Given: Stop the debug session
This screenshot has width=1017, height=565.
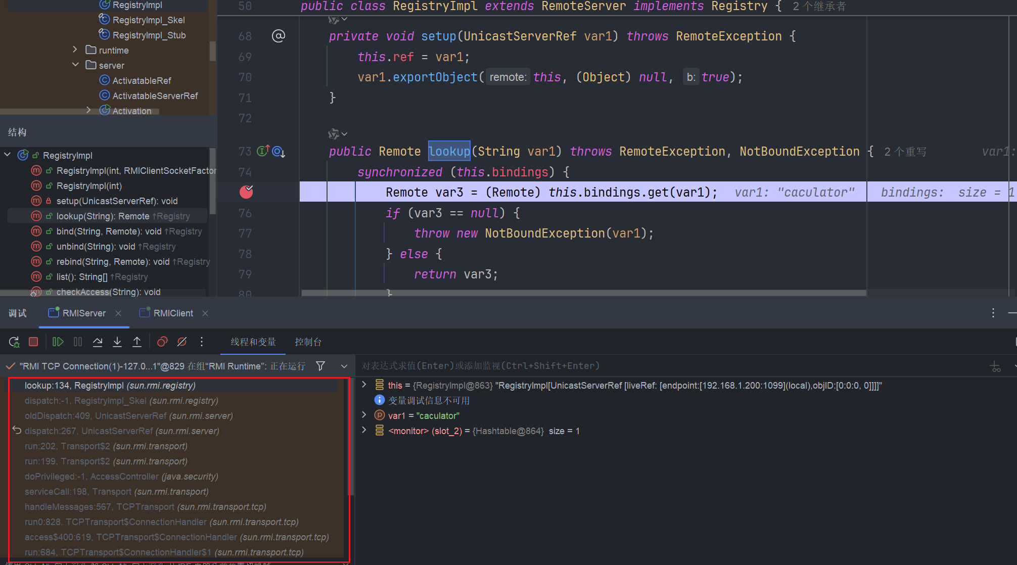Looking at the screenshot, I should [x=33, y=342].
